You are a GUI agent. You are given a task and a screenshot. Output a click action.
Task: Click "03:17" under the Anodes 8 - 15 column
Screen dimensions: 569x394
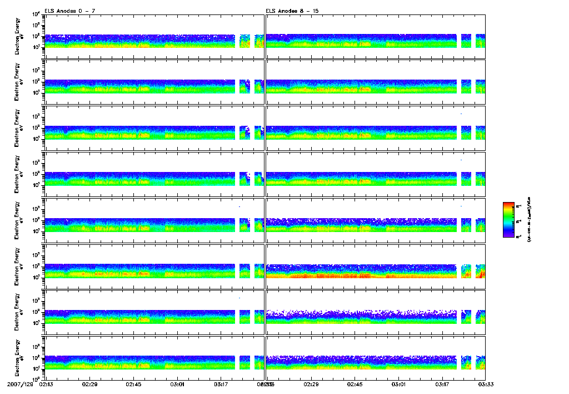pyautogui.click(x=442, y=384)
